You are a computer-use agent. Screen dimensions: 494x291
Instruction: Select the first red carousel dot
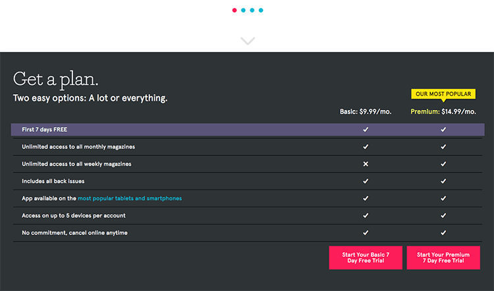pos(234,10)
